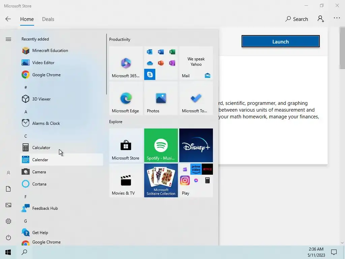Expand the Start menu hamburger button
The height and width of the screenshot is (259, 345).
(x=8, y=39)
